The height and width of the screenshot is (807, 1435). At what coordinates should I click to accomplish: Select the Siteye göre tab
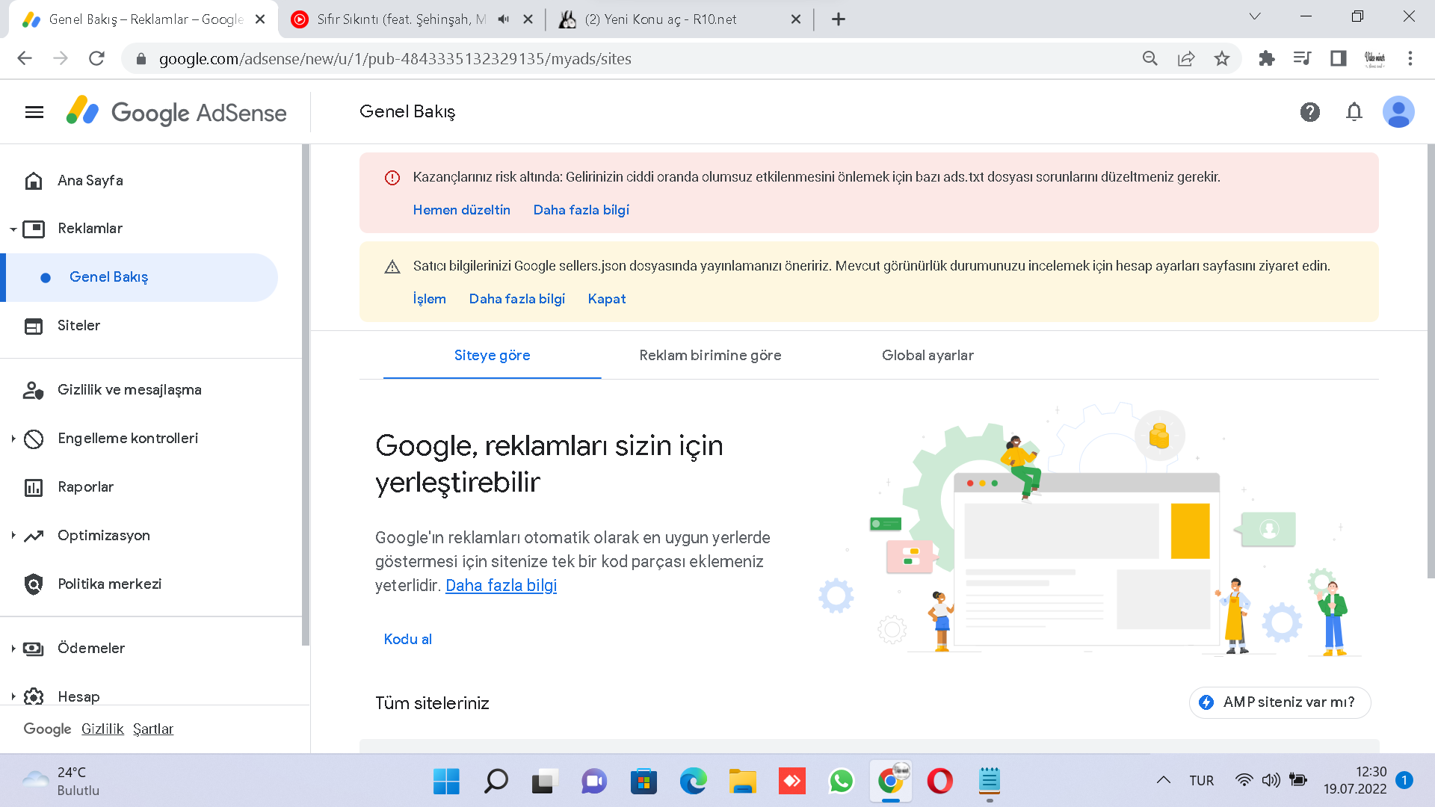pos(492,356)
